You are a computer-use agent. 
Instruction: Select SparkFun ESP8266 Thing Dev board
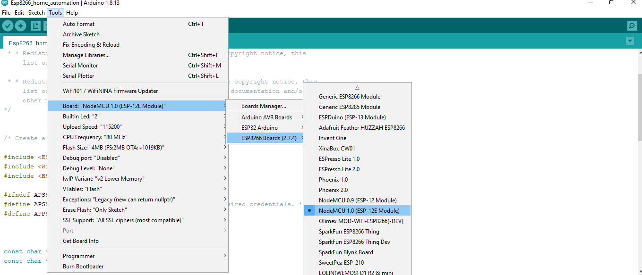357,242
